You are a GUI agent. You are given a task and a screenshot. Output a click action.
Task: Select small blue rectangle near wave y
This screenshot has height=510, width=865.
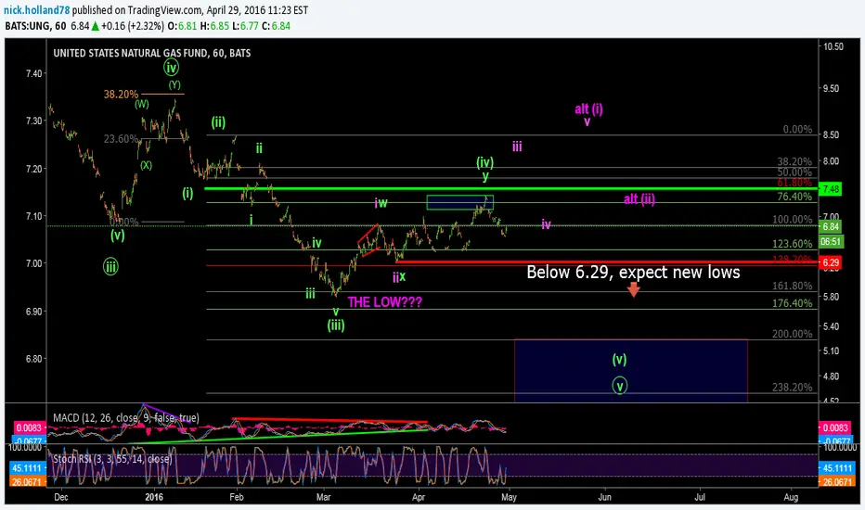coord(459,202)
